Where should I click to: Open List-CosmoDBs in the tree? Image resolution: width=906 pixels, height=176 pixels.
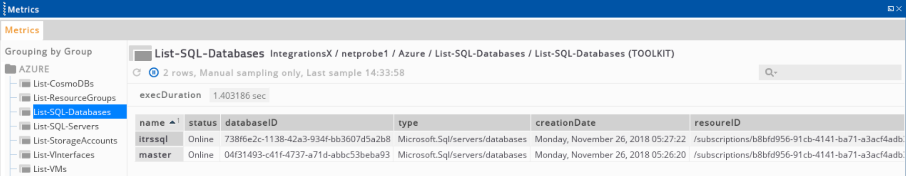tap(63, 83)
